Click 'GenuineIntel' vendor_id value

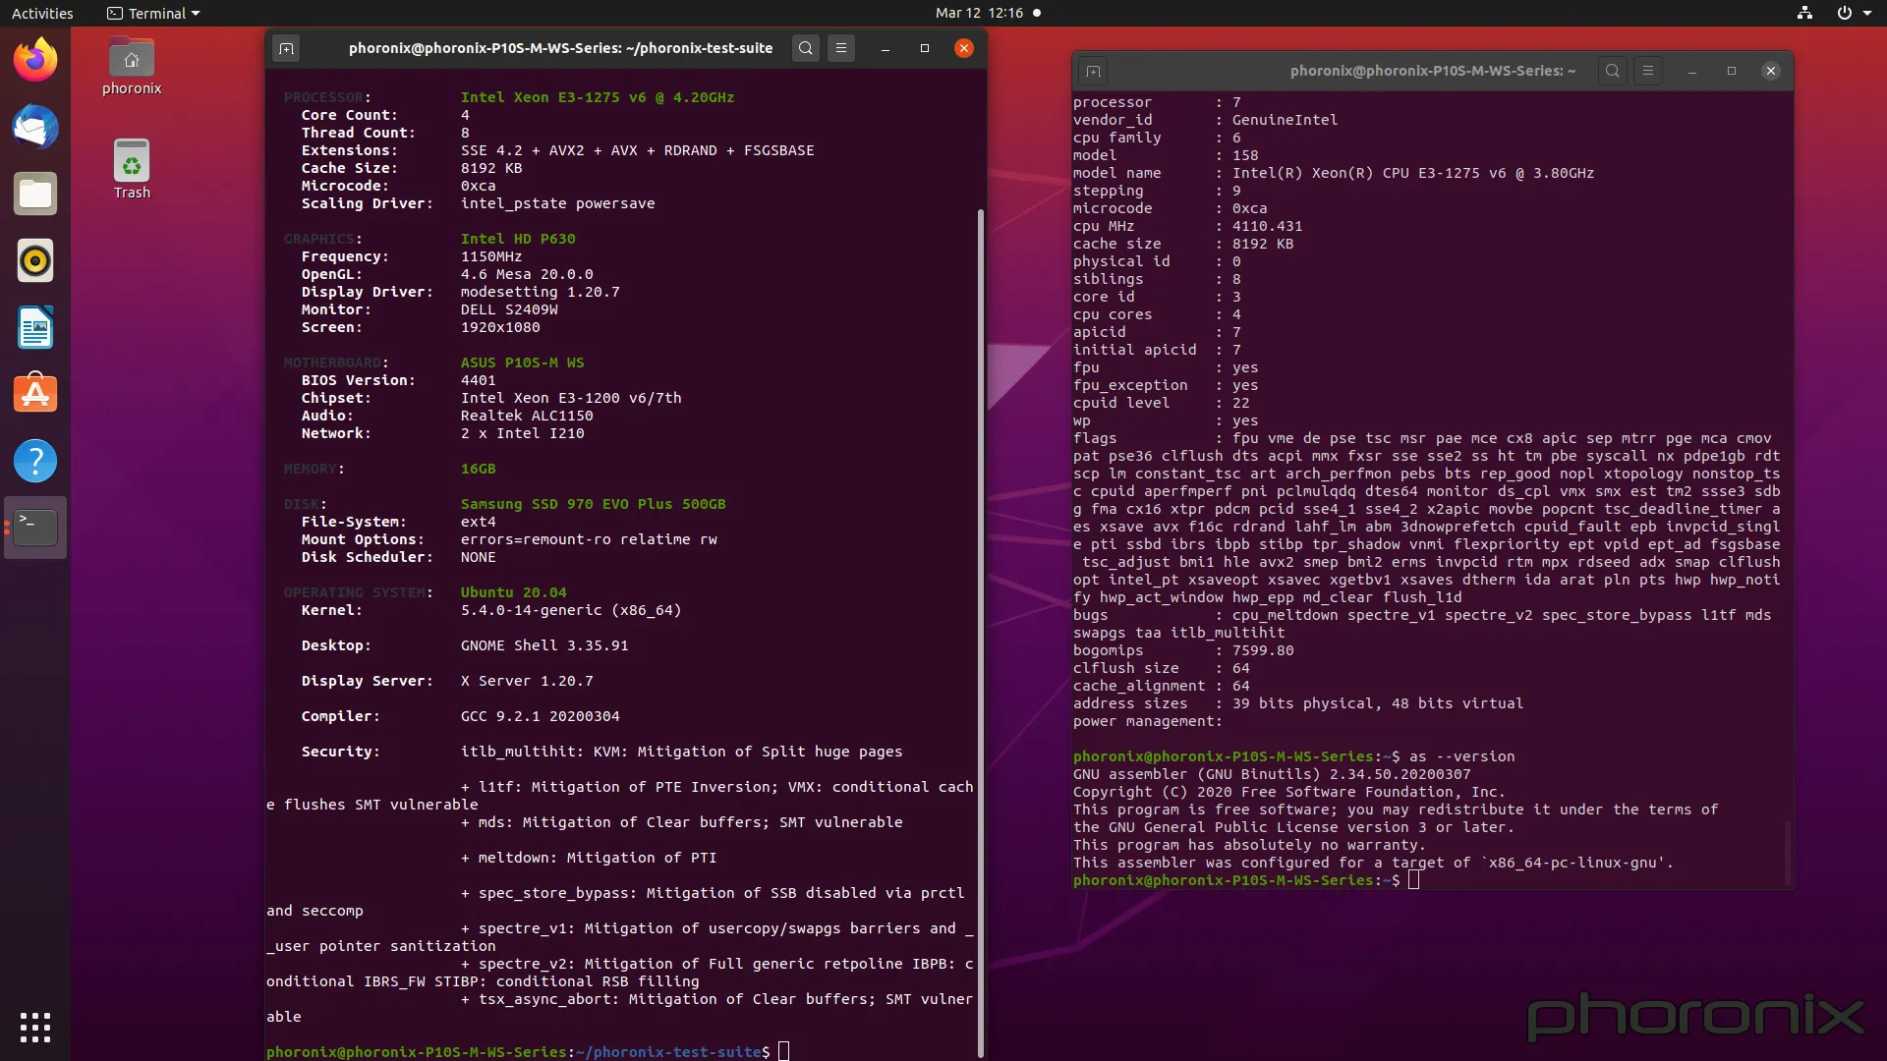1285,120
